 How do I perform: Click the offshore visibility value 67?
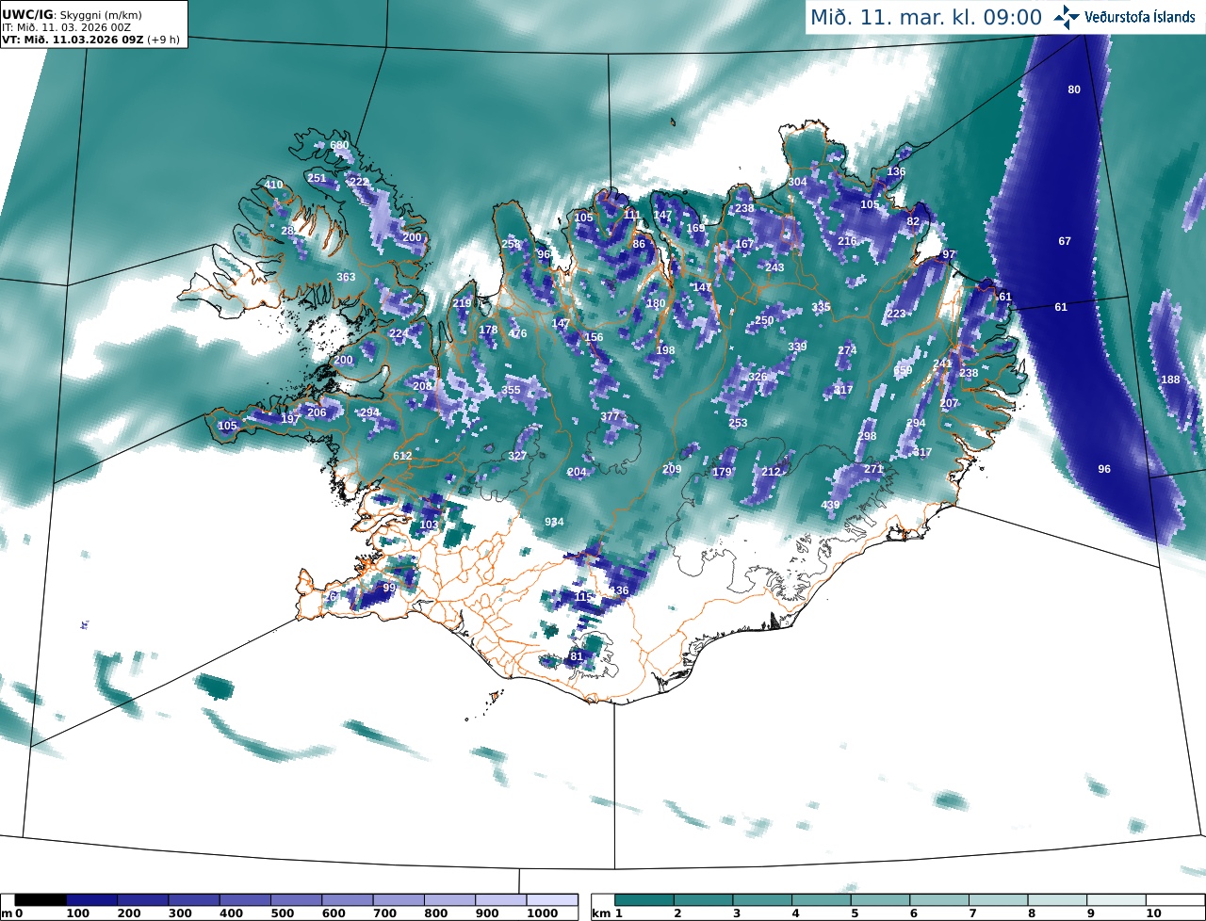1065,241
